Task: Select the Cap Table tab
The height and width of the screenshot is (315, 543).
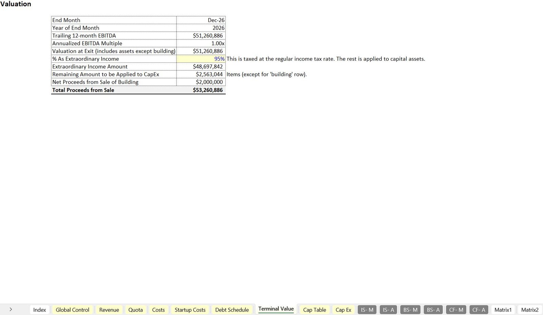Action: coord(314,310)
